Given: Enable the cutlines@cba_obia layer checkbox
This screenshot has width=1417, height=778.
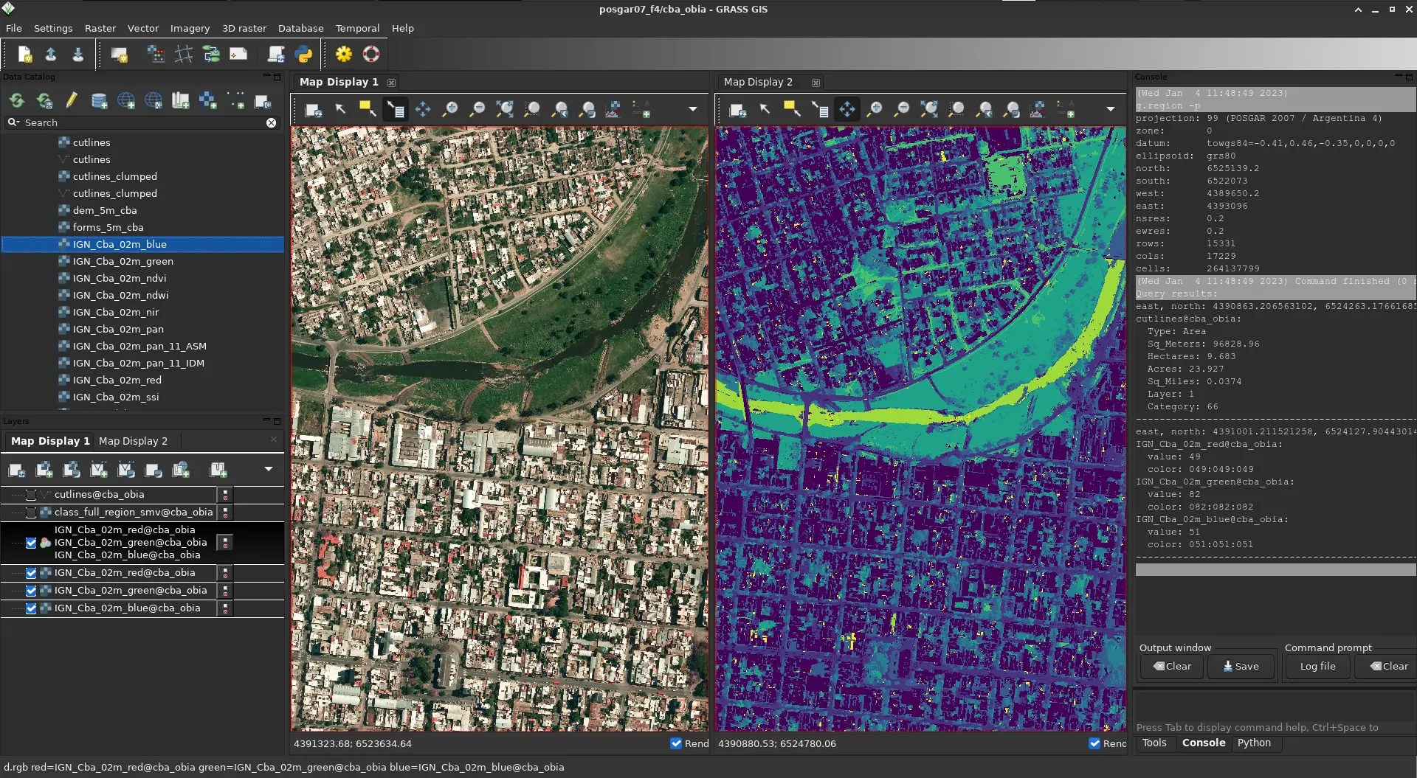Looking at the screenshot, I should (x=31, y=494).
